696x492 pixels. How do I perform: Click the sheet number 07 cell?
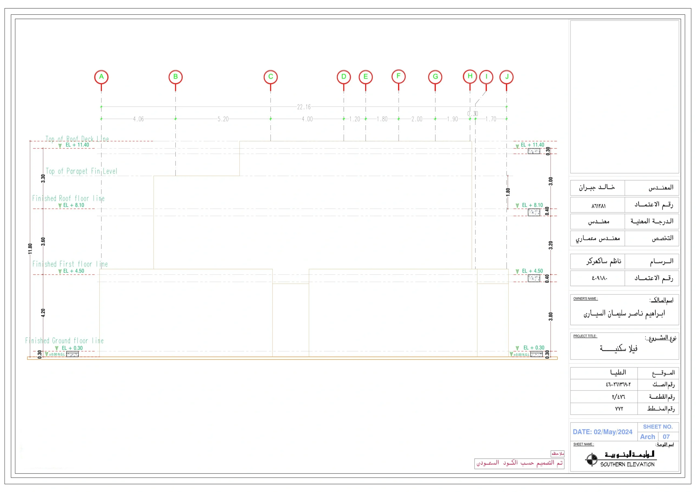tap(666, 437)
